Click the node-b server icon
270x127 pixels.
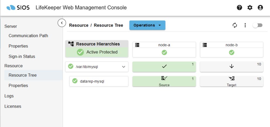[204, 45]
